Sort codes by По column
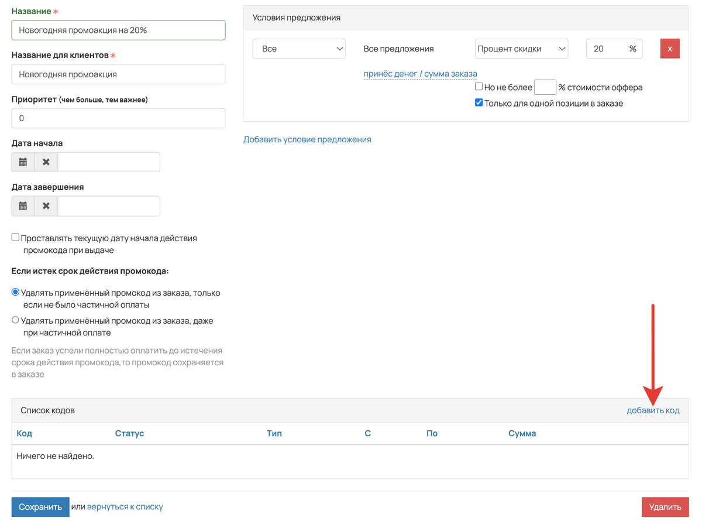The image size is (702, 521). [432, 433]
